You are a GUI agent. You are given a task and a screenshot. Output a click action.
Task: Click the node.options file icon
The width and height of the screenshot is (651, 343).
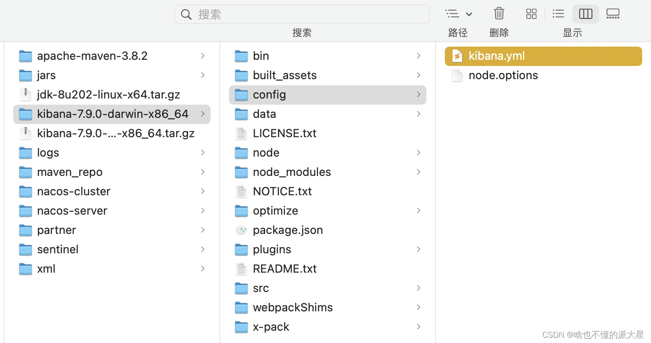[457, 75]
